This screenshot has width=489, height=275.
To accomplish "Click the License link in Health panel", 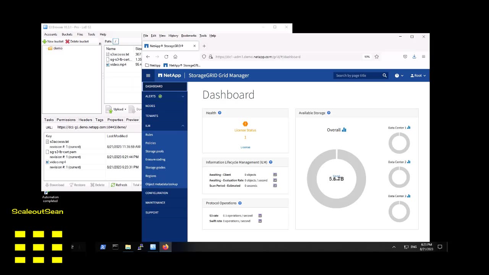I will coord(245,147).
